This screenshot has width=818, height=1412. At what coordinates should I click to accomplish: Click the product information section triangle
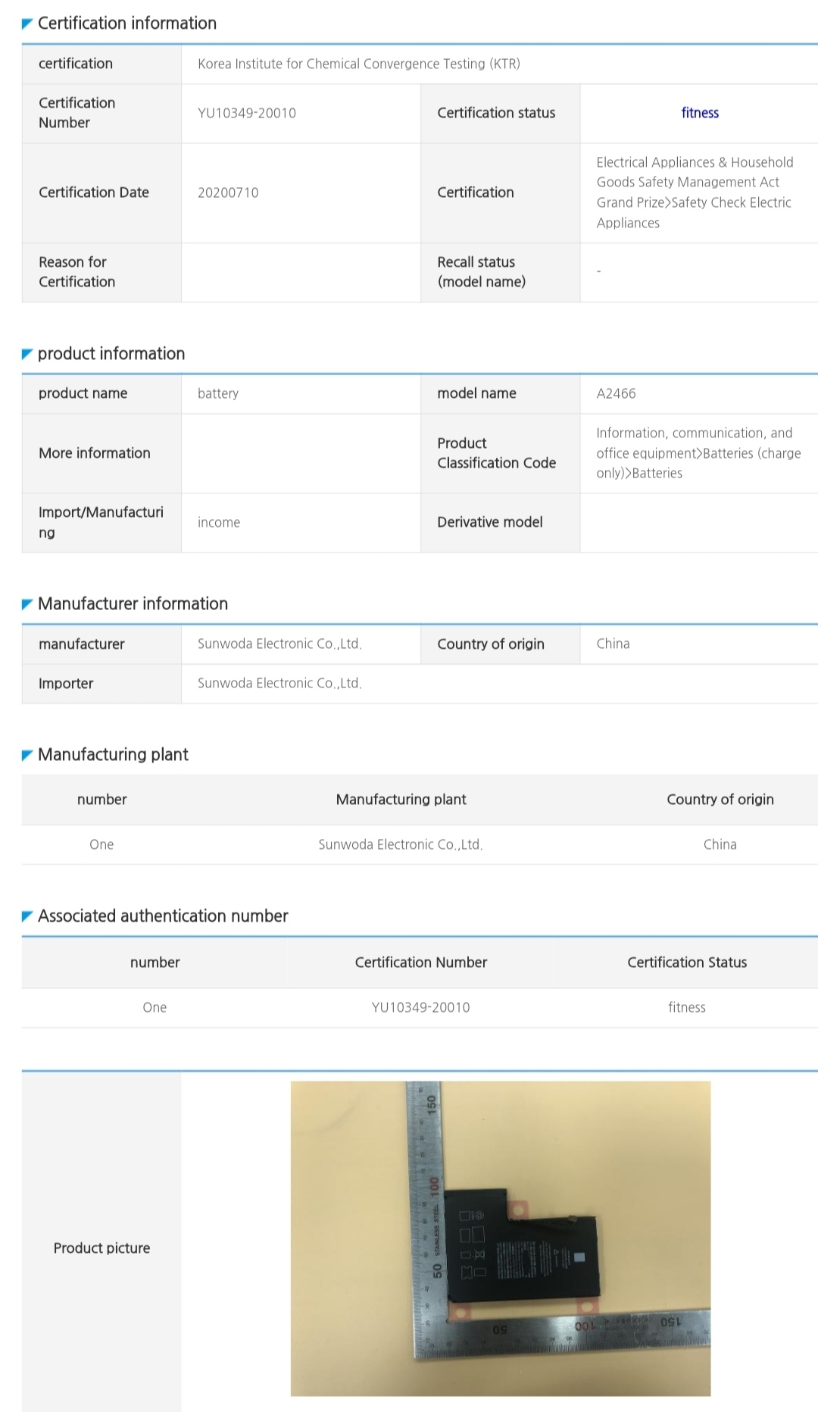coord(27,354)
